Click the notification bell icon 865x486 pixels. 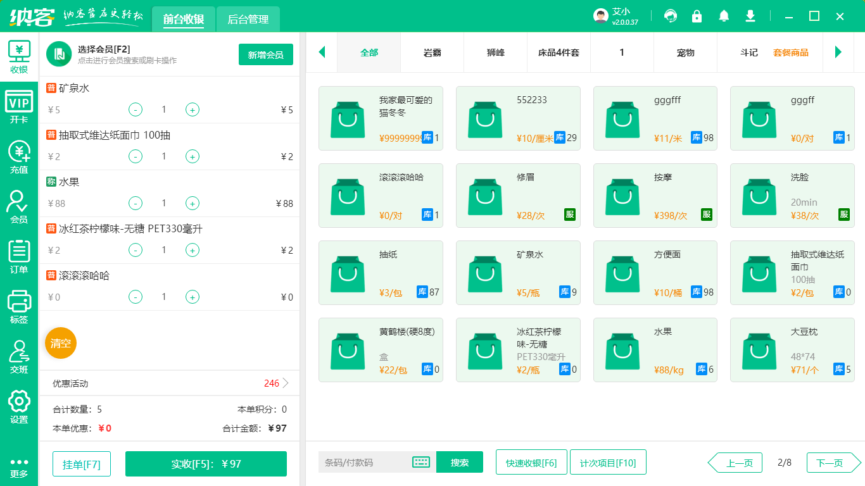[723, 16]
